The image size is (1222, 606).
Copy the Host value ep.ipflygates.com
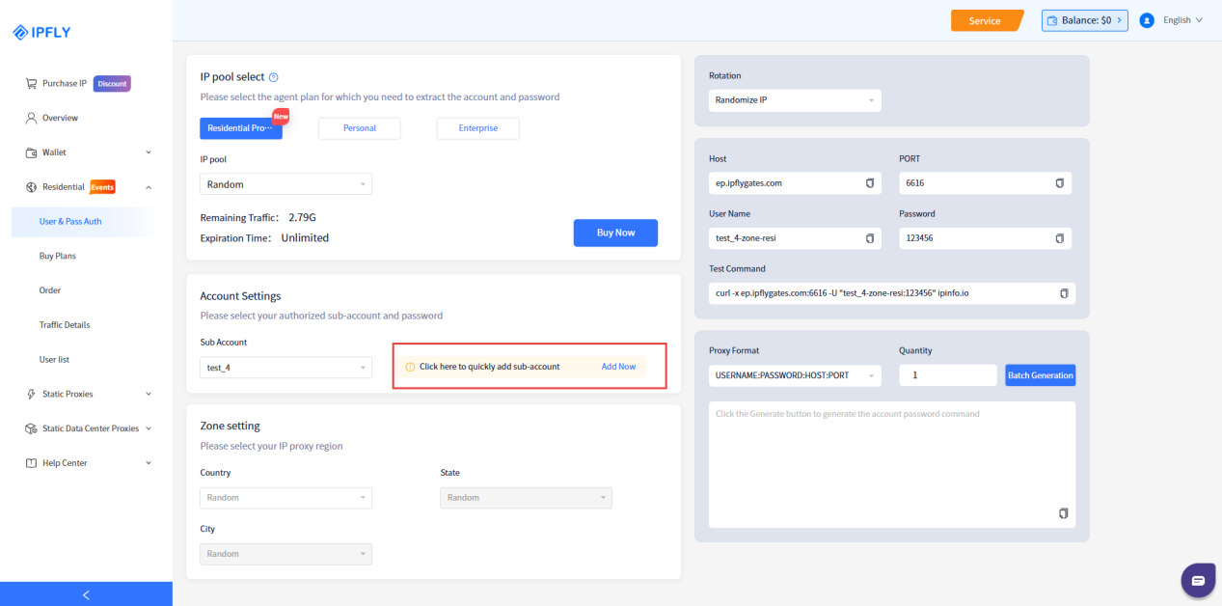click(869, 183)
